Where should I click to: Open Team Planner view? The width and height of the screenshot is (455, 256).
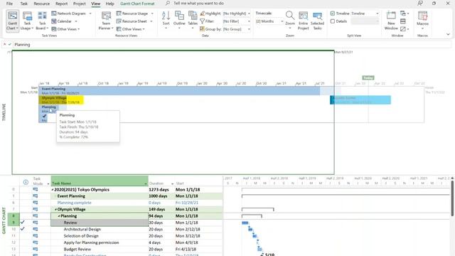pyautogui.click(x=106, y=21)
